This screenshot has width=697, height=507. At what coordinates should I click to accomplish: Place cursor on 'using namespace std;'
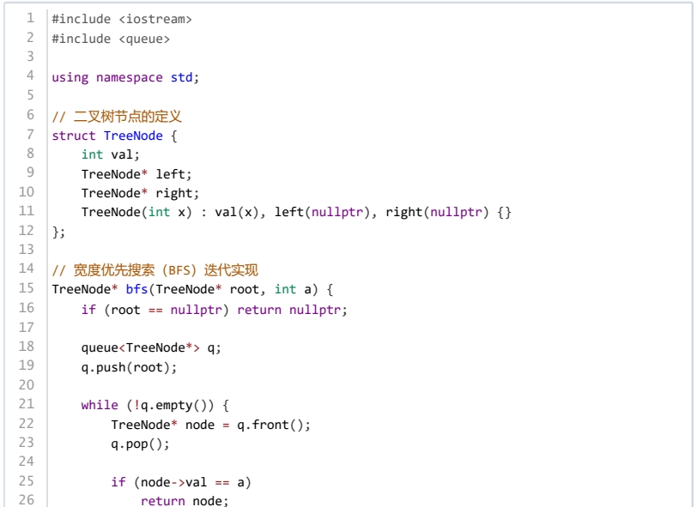pyautogui.click(x=125, y=77)
